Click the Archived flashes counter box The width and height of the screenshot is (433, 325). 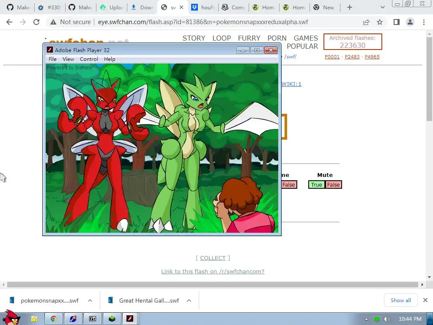click(353, 42)
